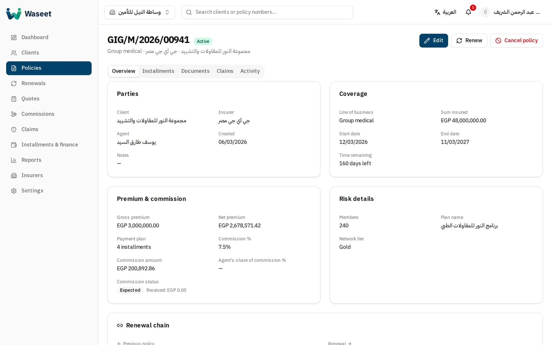Click the 4 installments payment plan value
Image resolution: width=552 pixels, height=345 pixels.
[134, 247]
